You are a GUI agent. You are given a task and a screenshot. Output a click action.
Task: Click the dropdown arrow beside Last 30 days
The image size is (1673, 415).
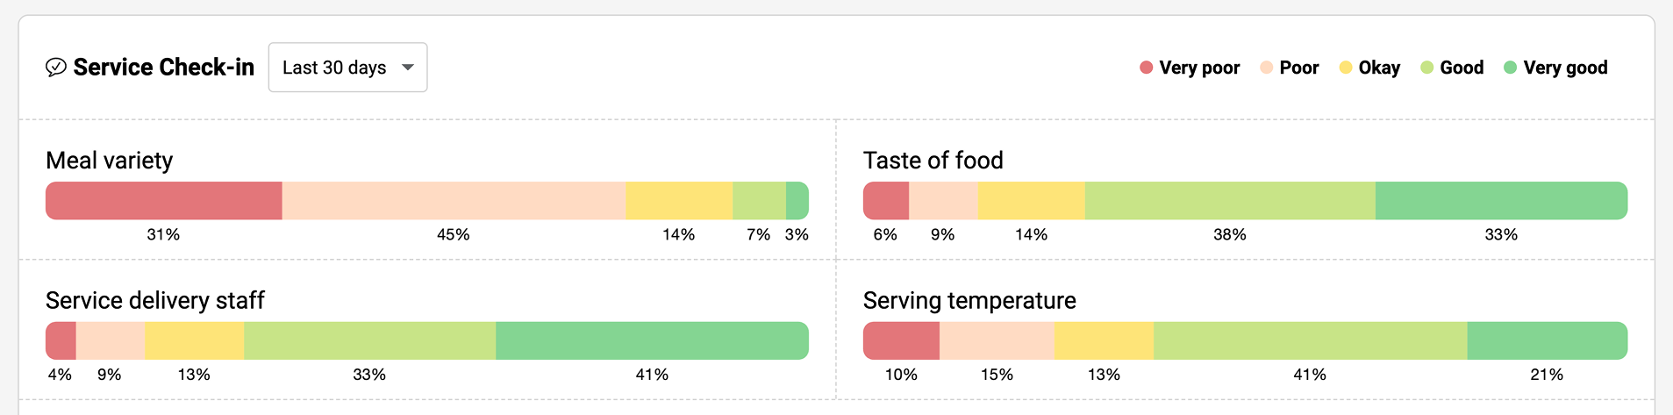pos(408,68)
